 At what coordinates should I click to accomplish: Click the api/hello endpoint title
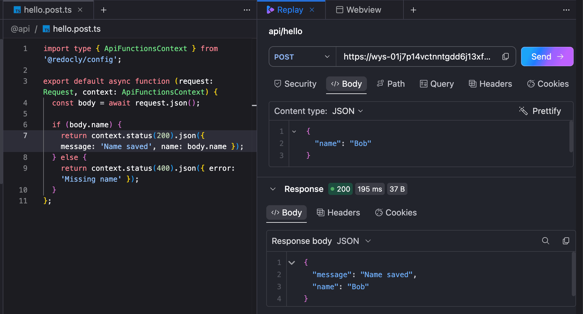286,31
